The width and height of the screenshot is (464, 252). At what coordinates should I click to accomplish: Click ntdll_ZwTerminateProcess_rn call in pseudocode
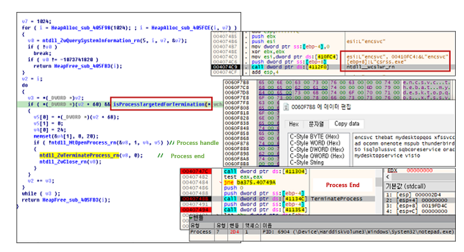pyautogui.click(x=79, y=156)
